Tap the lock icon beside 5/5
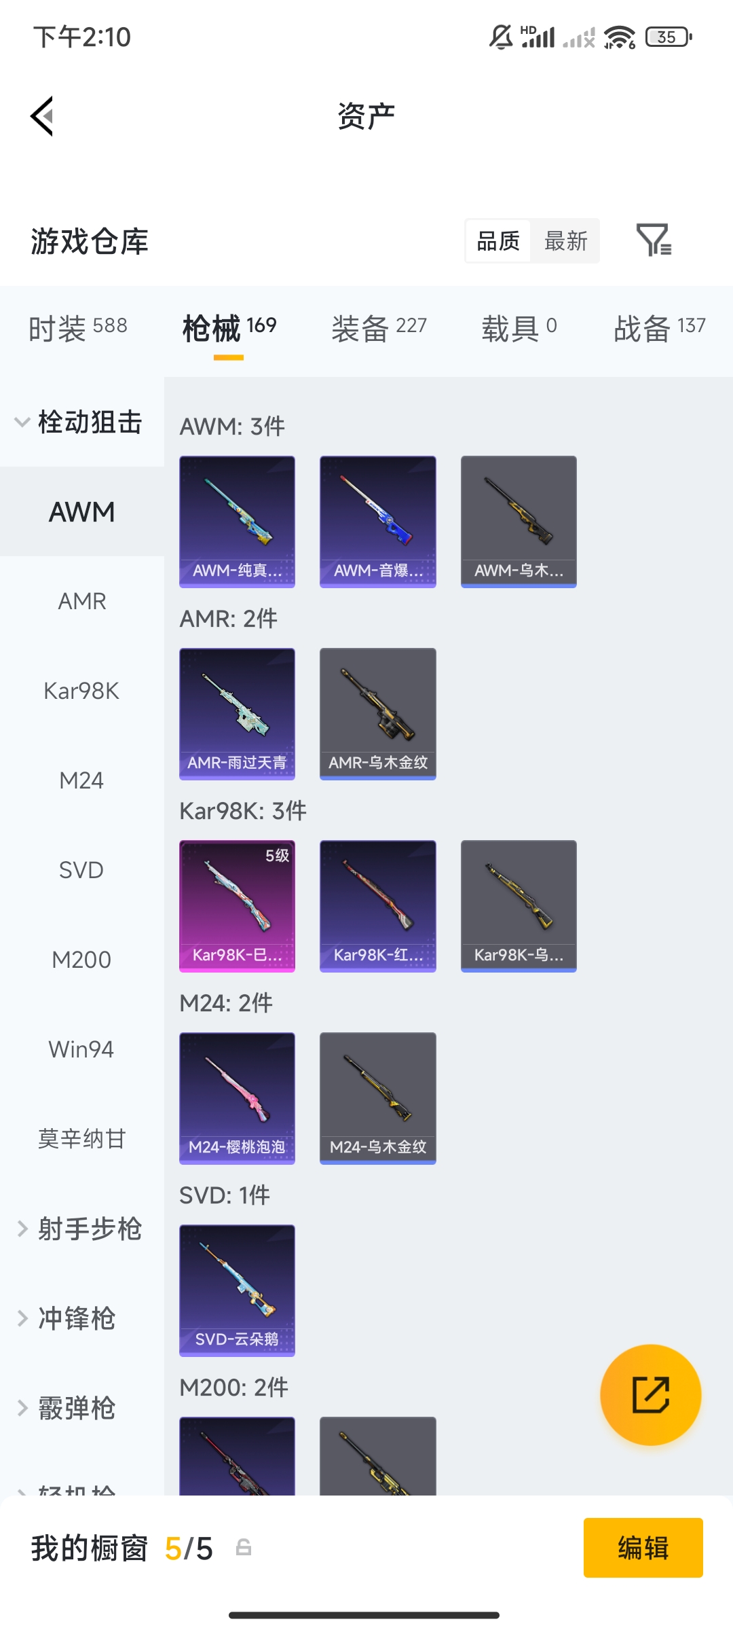The image size is (733, 1630). tap(244, 1548)
